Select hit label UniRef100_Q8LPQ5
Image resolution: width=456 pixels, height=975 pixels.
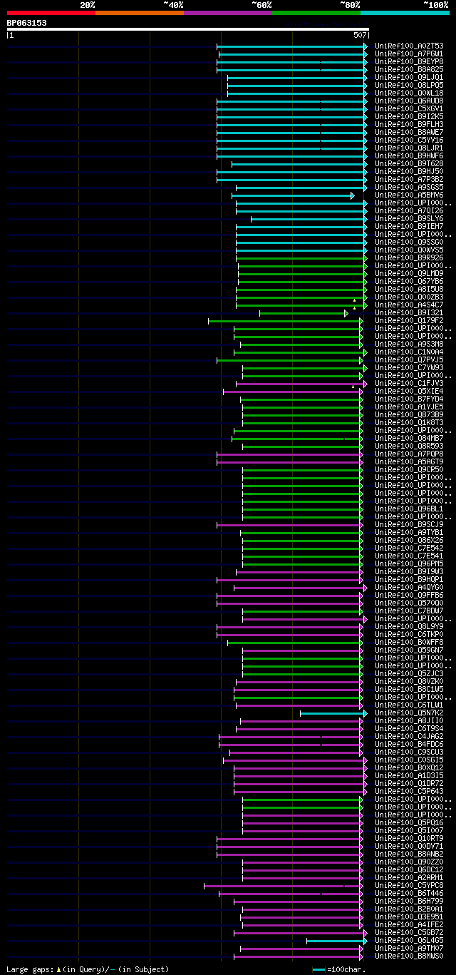click(409, 86)
